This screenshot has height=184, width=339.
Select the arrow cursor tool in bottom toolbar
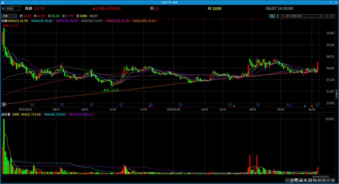306,180
